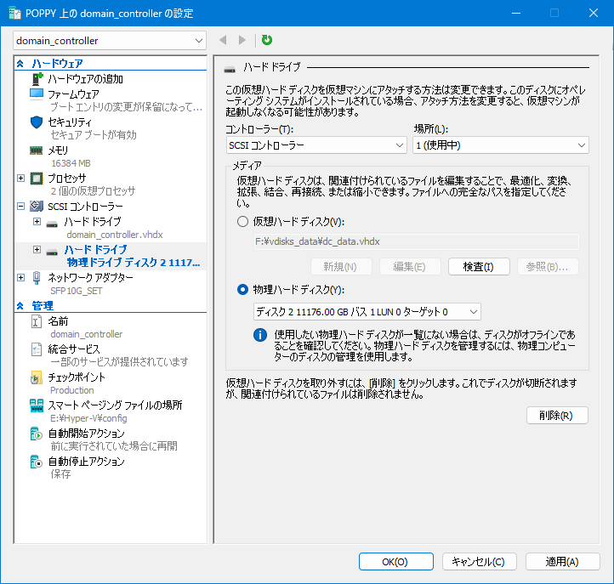Click the OK(O) button
The height and width of the screenshot is (584, 614).
[x=396, y=562]
